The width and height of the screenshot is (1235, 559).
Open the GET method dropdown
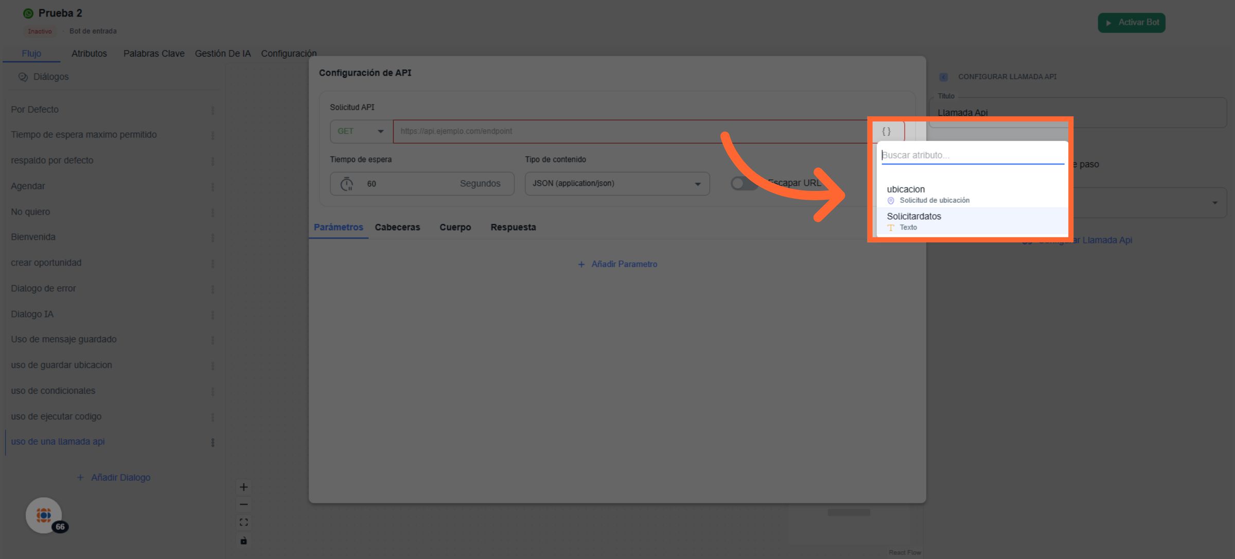[x=361, y=131]
